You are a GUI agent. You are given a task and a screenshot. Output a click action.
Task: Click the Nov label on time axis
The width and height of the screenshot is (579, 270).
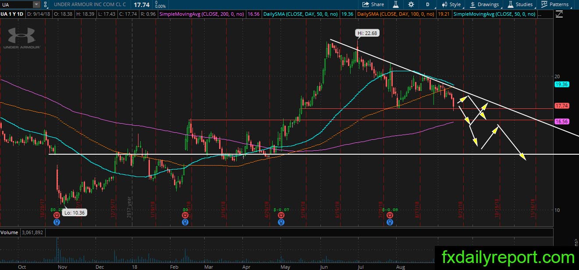click(x=62, y=267)
